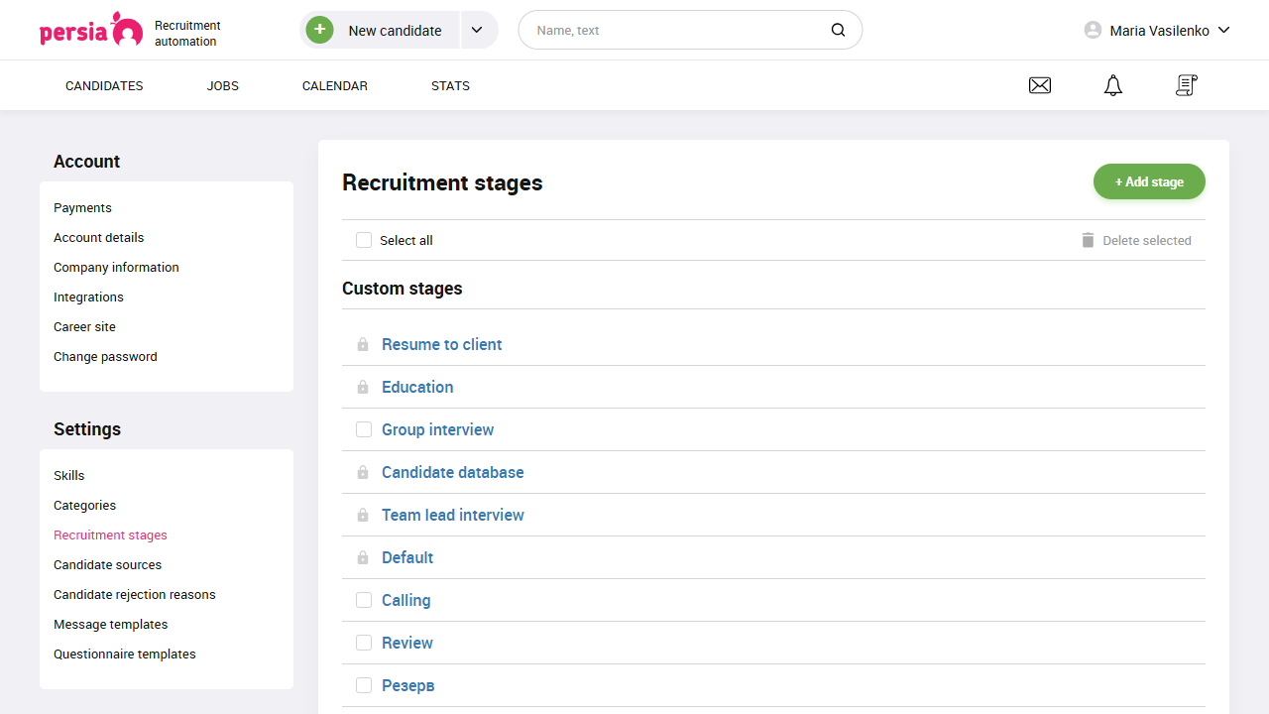The height and width of the screenshot is (714, 1269).
Task: Click the search magnifier icon
Action: click(x=838, y=30)
